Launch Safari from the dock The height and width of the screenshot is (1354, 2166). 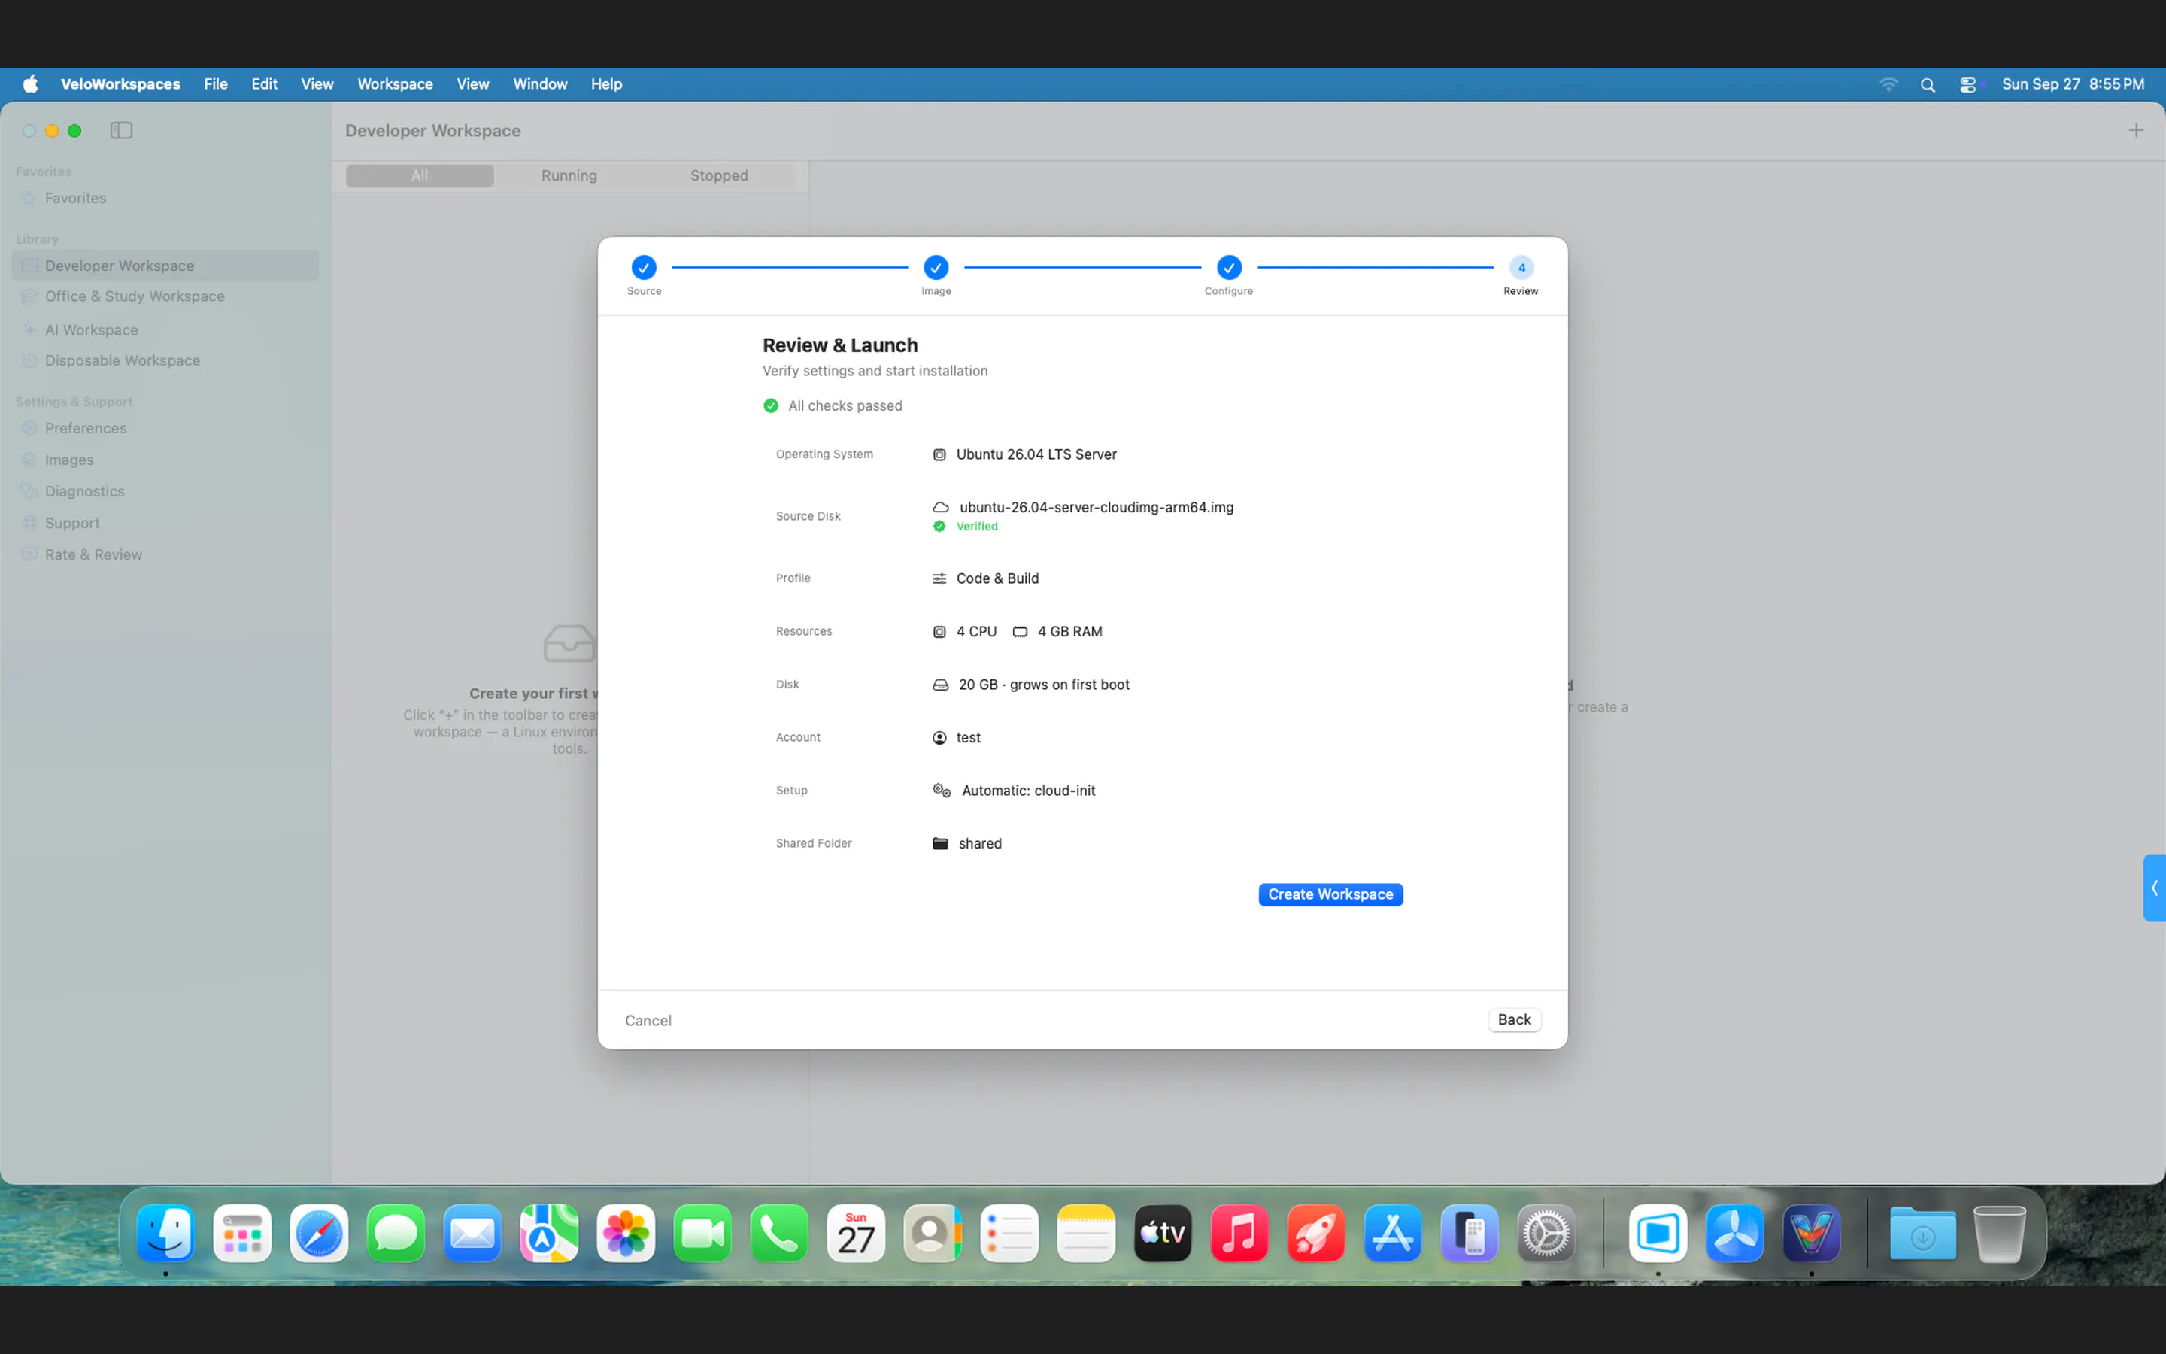pos(319,1233)
